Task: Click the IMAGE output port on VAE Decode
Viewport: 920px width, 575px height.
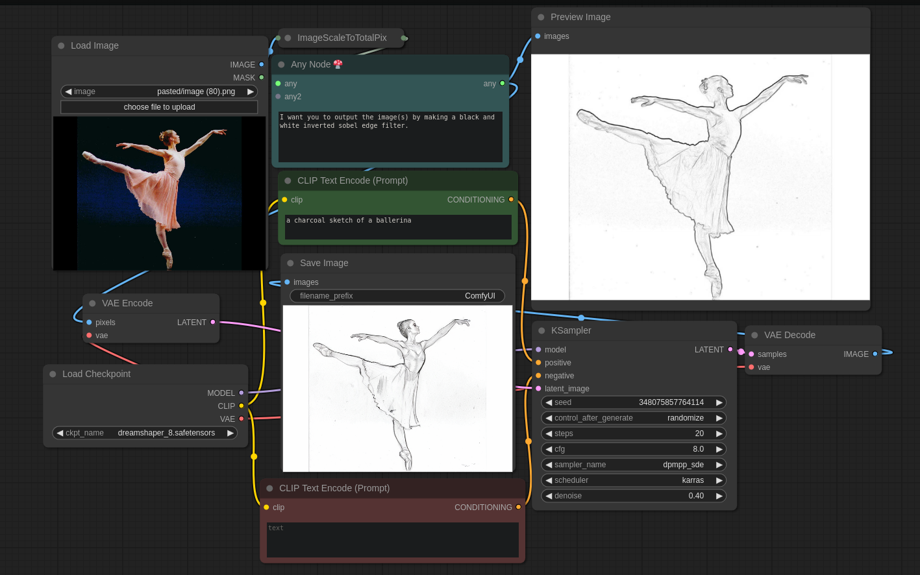Action: (x=875, y=354)
